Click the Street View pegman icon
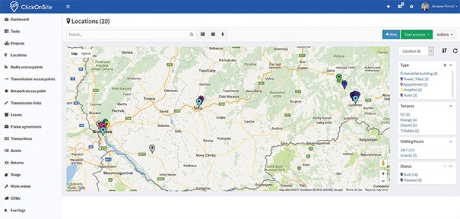 point(383,163)
